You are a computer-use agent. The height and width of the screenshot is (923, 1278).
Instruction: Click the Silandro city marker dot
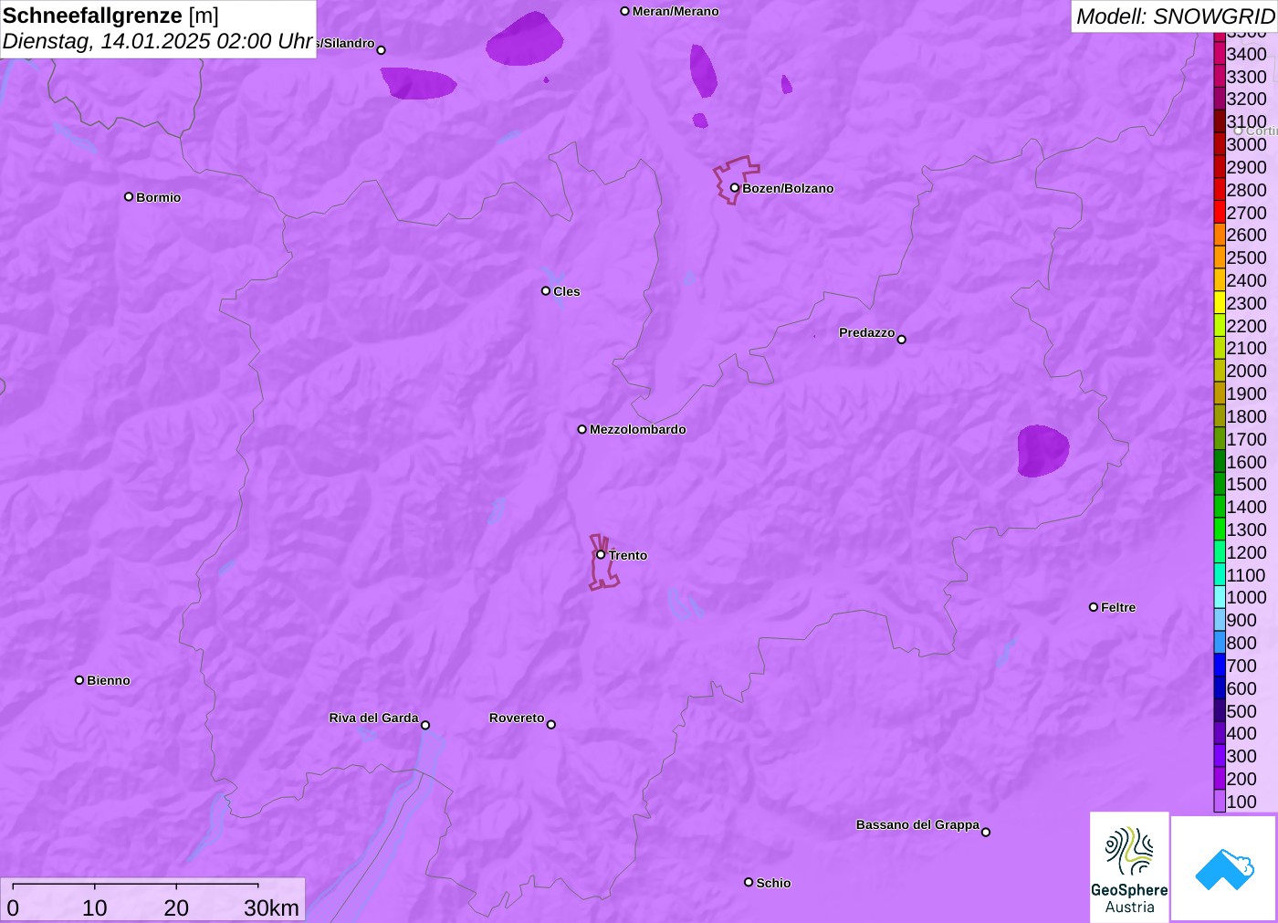coord(382,50)
